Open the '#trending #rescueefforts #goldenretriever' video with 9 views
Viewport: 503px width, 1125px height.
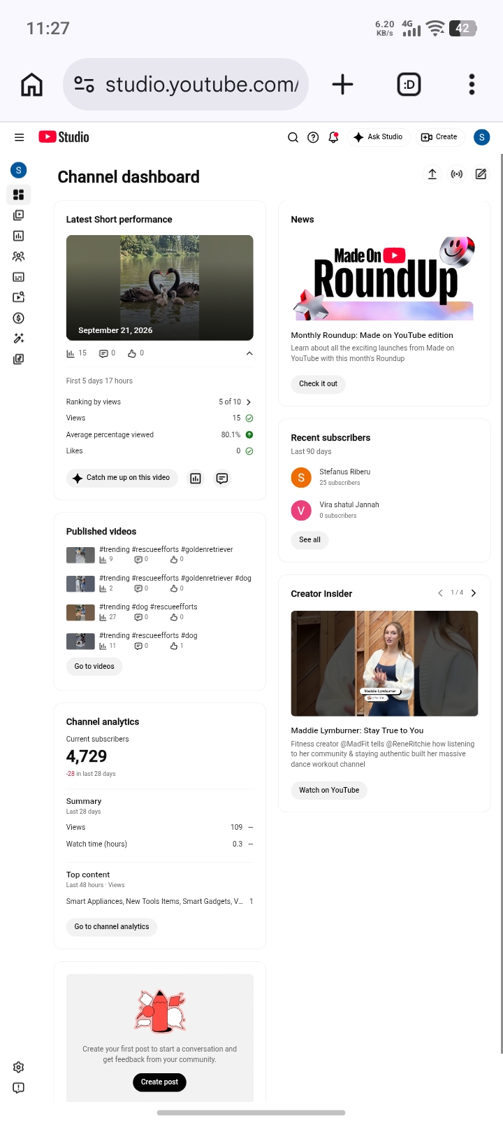[166, 550]
